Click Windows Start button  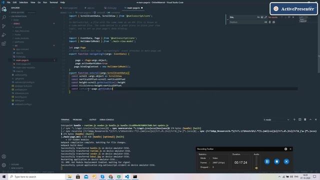pyautogui.click(x=4, y=176)
